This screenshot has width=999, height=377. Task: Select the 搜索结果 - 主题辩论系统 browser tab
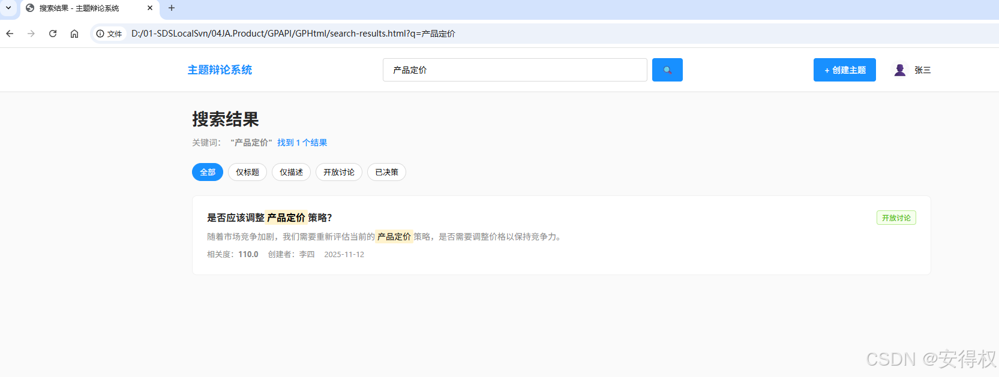click(90, 8)
